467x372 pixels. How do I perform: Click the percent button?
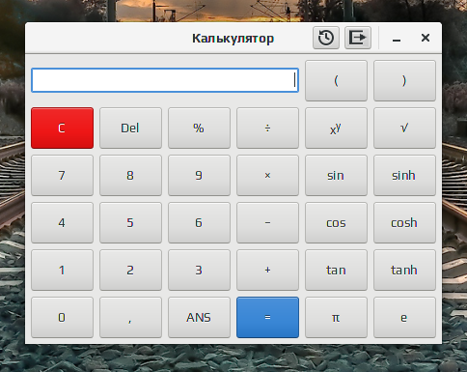pyautogui.click(x=199, y=128)
